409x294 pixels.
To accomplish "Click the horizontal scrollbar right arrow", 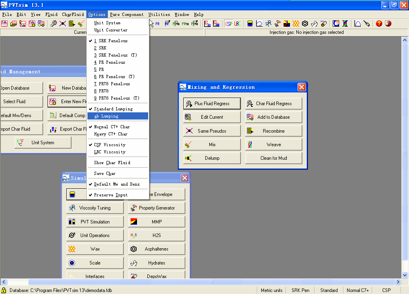I will (x=398, y=282).
